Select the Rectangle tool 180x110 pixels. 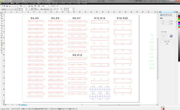coord(1,28)
